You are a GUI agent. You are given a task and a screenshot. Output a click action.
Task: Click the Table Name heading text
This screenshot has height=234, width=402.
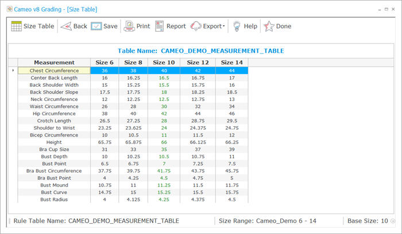(201, 51)
